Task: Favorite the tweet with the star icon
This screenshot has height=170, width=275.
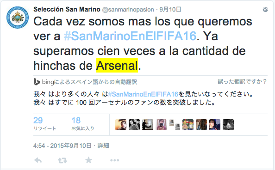Action: click(x=88, y=160)
